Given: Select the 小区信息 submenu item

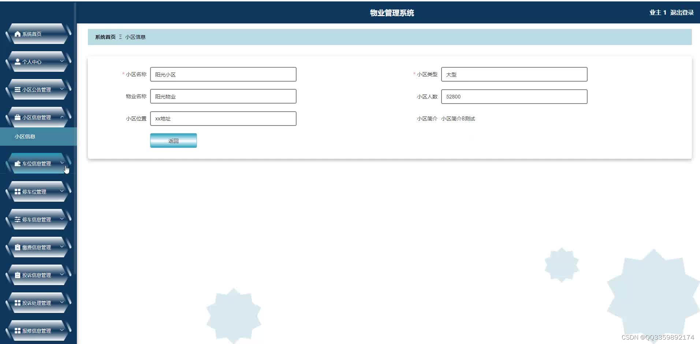Looking at the screenshot, I should pos(38,137).
